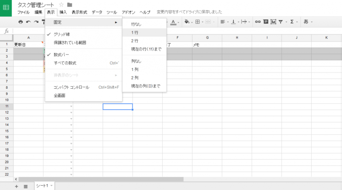The width and height of the screenshot is (342, 190).
Task: Click the add sheet plus icon
Action: [16, 186]
